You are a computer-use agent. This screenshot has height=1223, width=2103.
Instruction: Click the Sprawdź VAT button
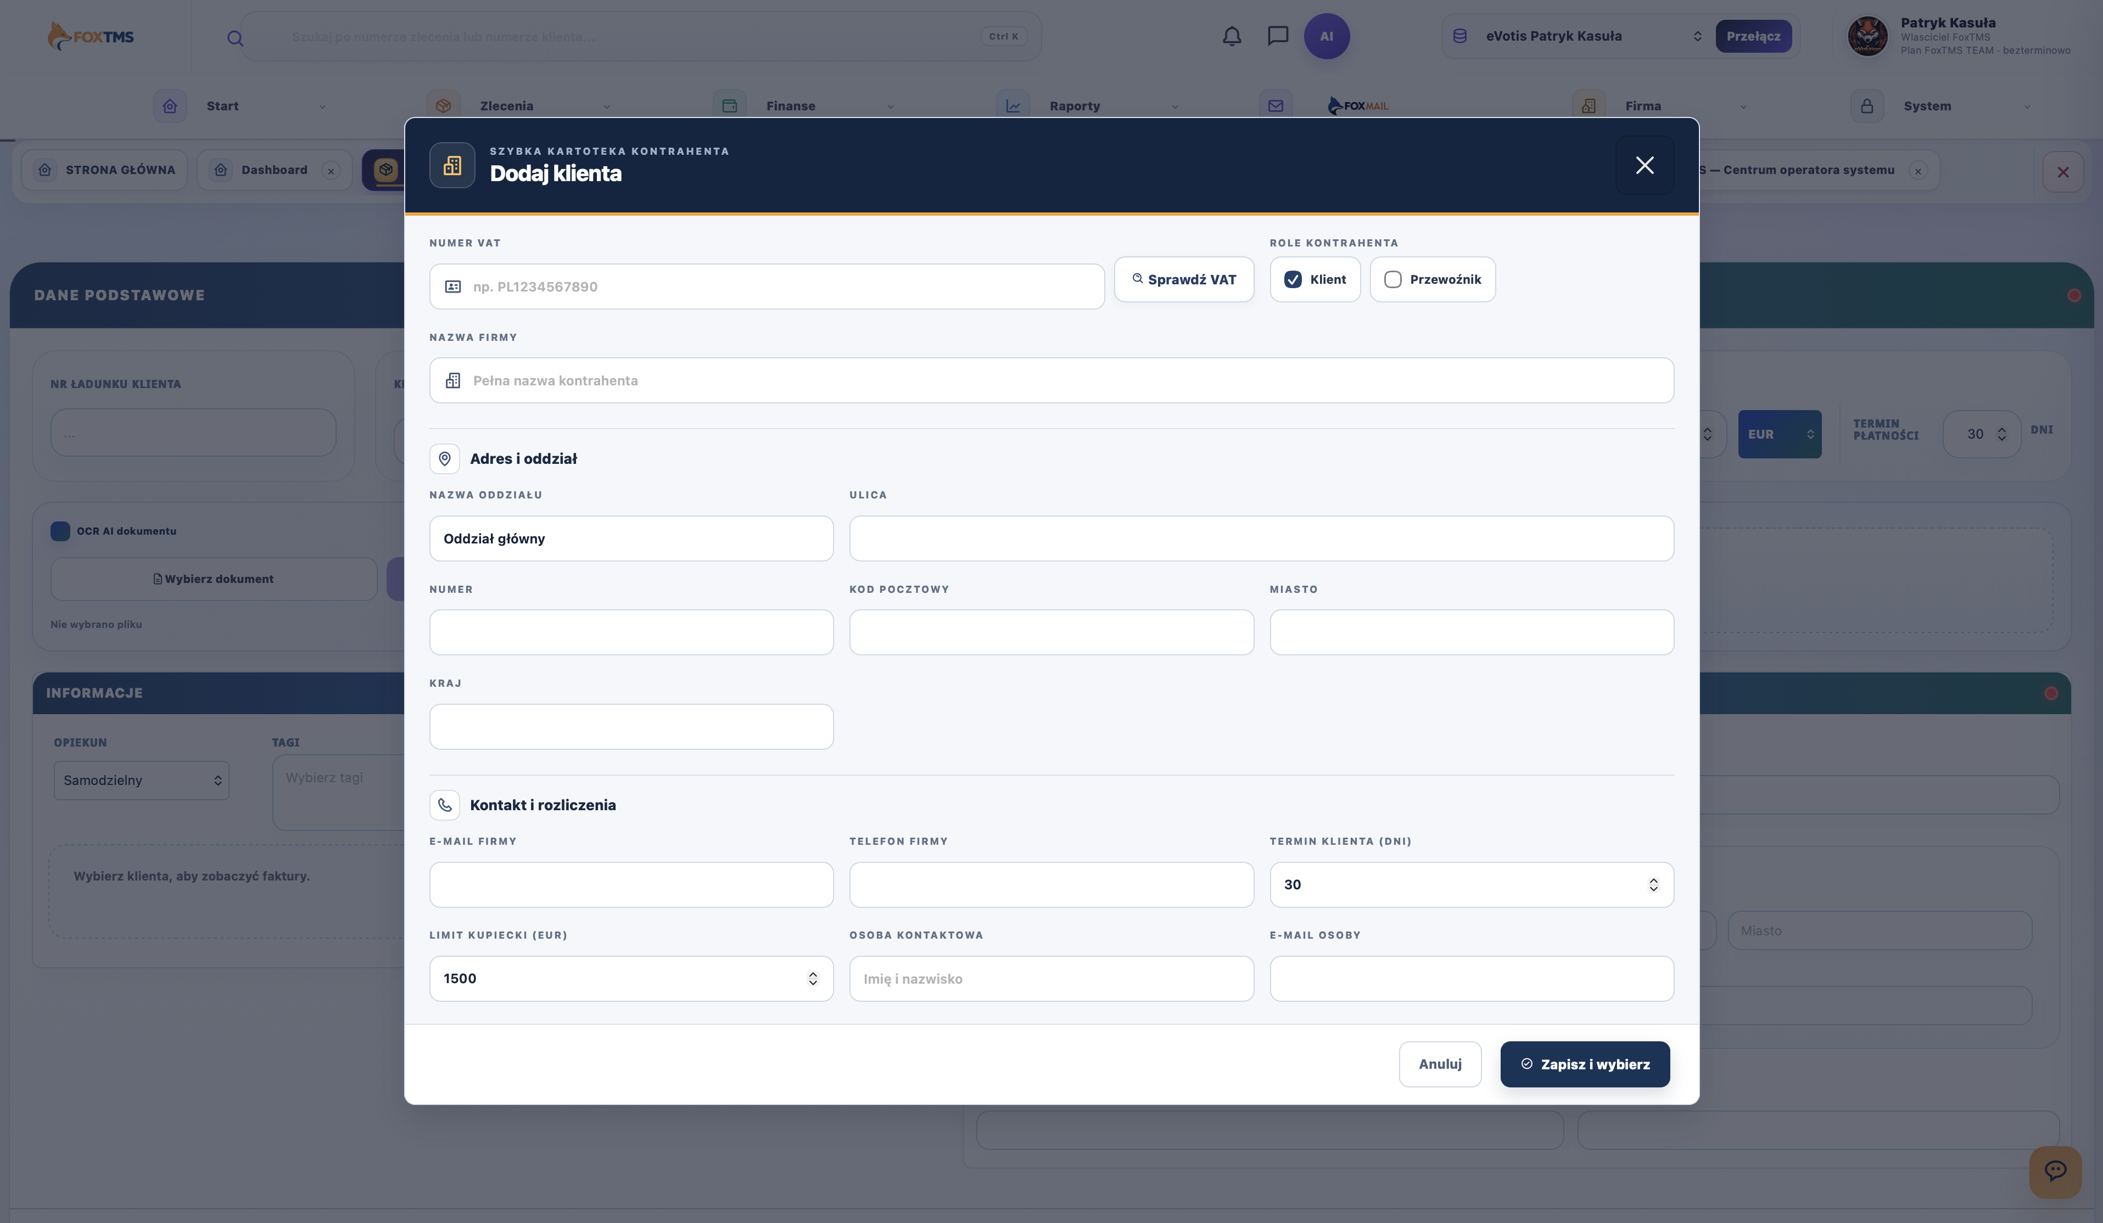coord(1183,279)
